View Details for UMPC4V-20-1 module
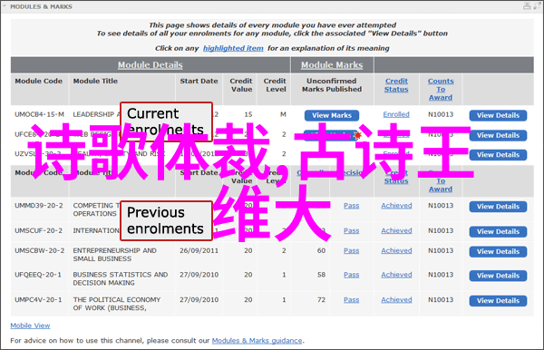544x350 pixels. tap(498, 300)
